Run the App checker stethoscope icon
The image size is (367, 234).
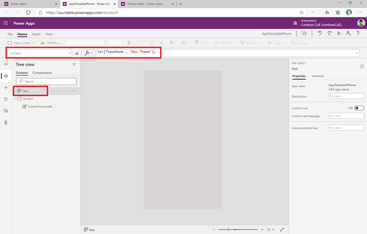pos(304,33)
